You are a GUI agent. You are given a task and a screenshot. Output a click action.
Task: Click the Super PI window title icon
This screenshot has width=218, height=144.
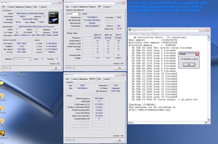tap(130, 30)
